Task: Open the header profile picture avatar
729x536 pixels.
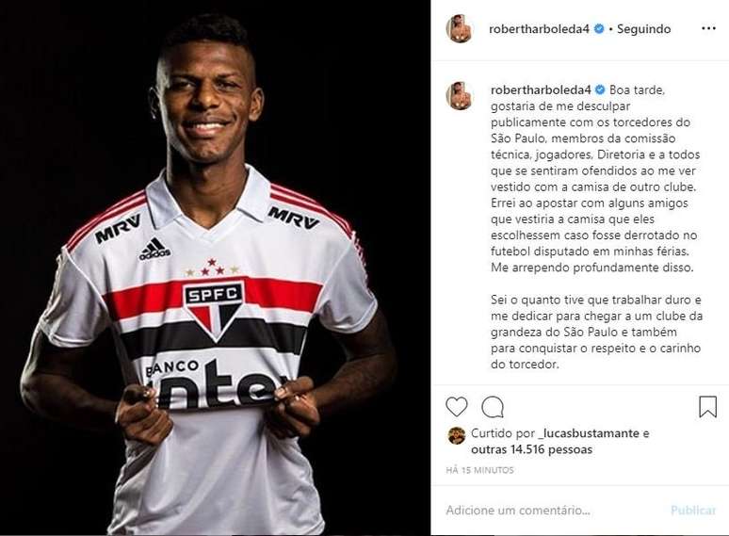Action: point(460,29)
